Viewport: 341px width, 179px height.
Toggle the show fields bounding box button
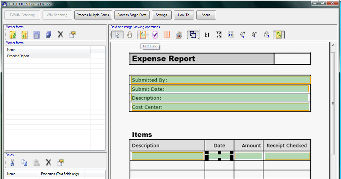pos(193,35)
